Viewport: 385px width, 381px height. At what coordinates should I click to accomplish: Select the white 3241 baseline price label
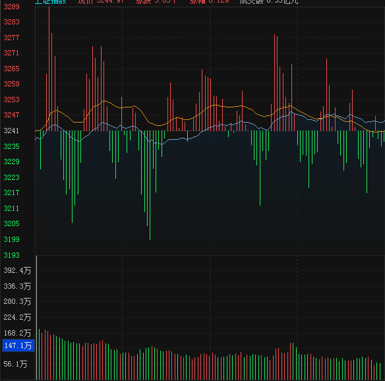pyautogui.click(x=12, y=131)
